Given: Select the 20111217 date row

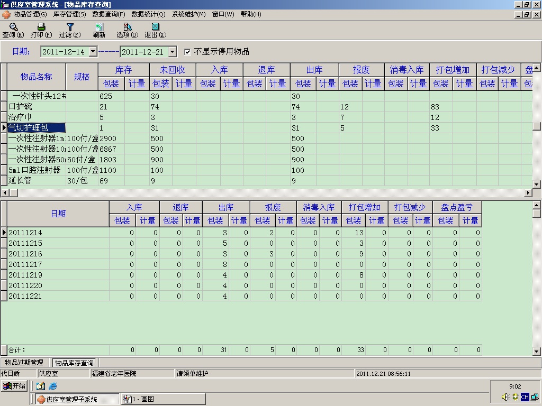Looking at the screenshot, I should click(241, 264).
